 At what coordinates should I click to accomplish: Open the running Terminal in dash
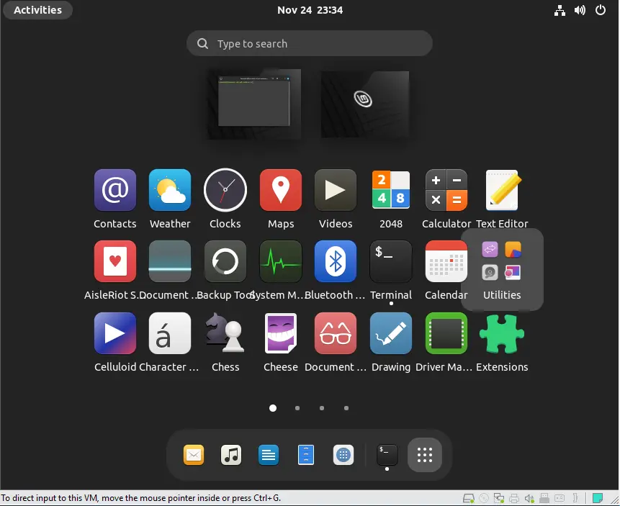coord(387,455)
